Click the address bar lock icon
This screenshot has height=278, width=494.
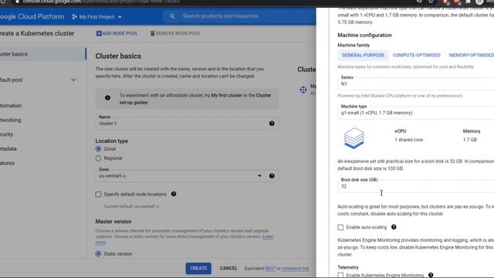(17, 2)
